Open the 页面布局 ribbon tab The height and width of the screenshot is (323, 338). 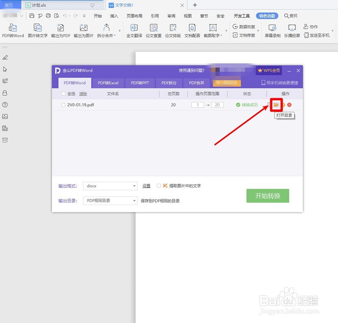pyautogui.click(x=134, y=16)
